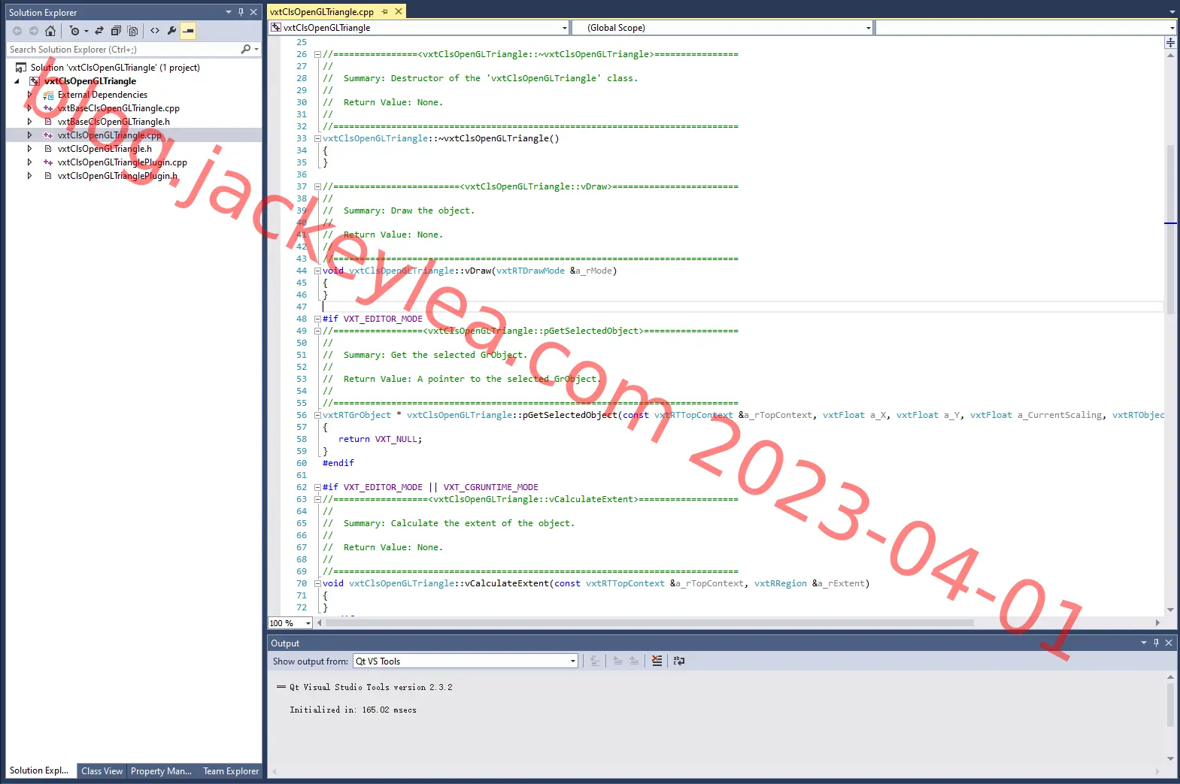Collapse the destructor at line 33
1180x784 pixels.
point(317,138)
